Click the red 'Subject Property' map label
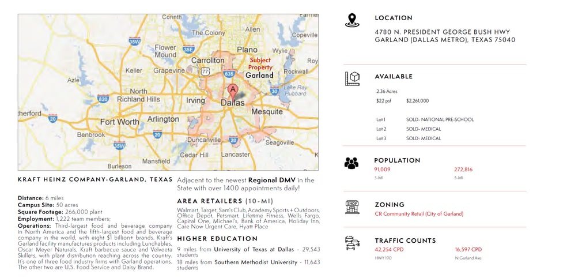This screenshot has width=567, height=278. pos(260,63)
